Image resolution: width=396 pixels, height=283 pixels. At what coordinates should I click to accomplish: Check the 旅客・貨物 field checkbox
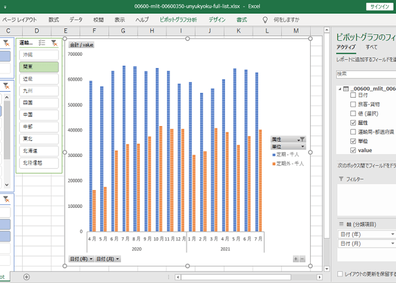tap(353, 104)
